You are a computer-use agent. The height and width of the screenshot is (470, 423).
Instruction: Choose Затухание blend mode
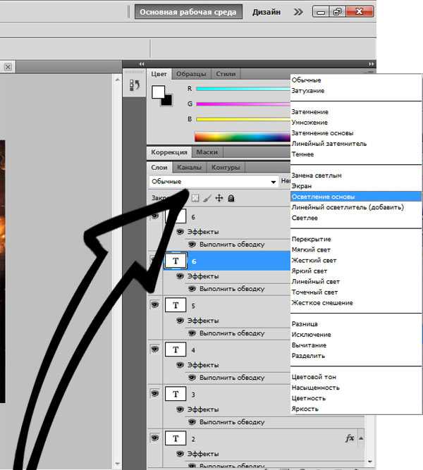click(x=356, y=90)
